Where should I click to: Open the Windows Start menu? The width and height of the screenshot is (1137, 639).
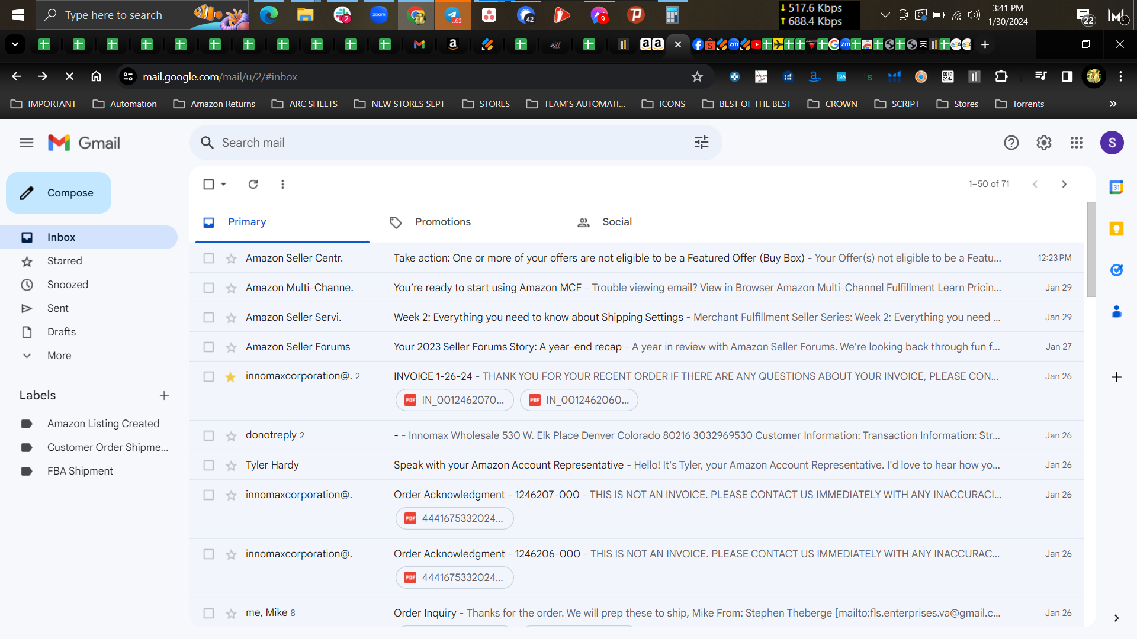click(18, 15)
